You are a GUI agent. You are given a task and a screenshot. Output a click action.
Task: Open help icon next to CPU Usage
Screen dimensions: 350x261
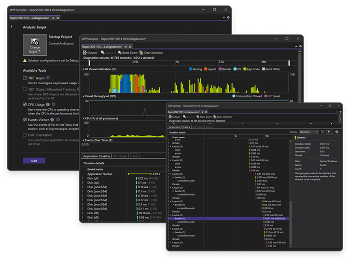click(54, 104)
